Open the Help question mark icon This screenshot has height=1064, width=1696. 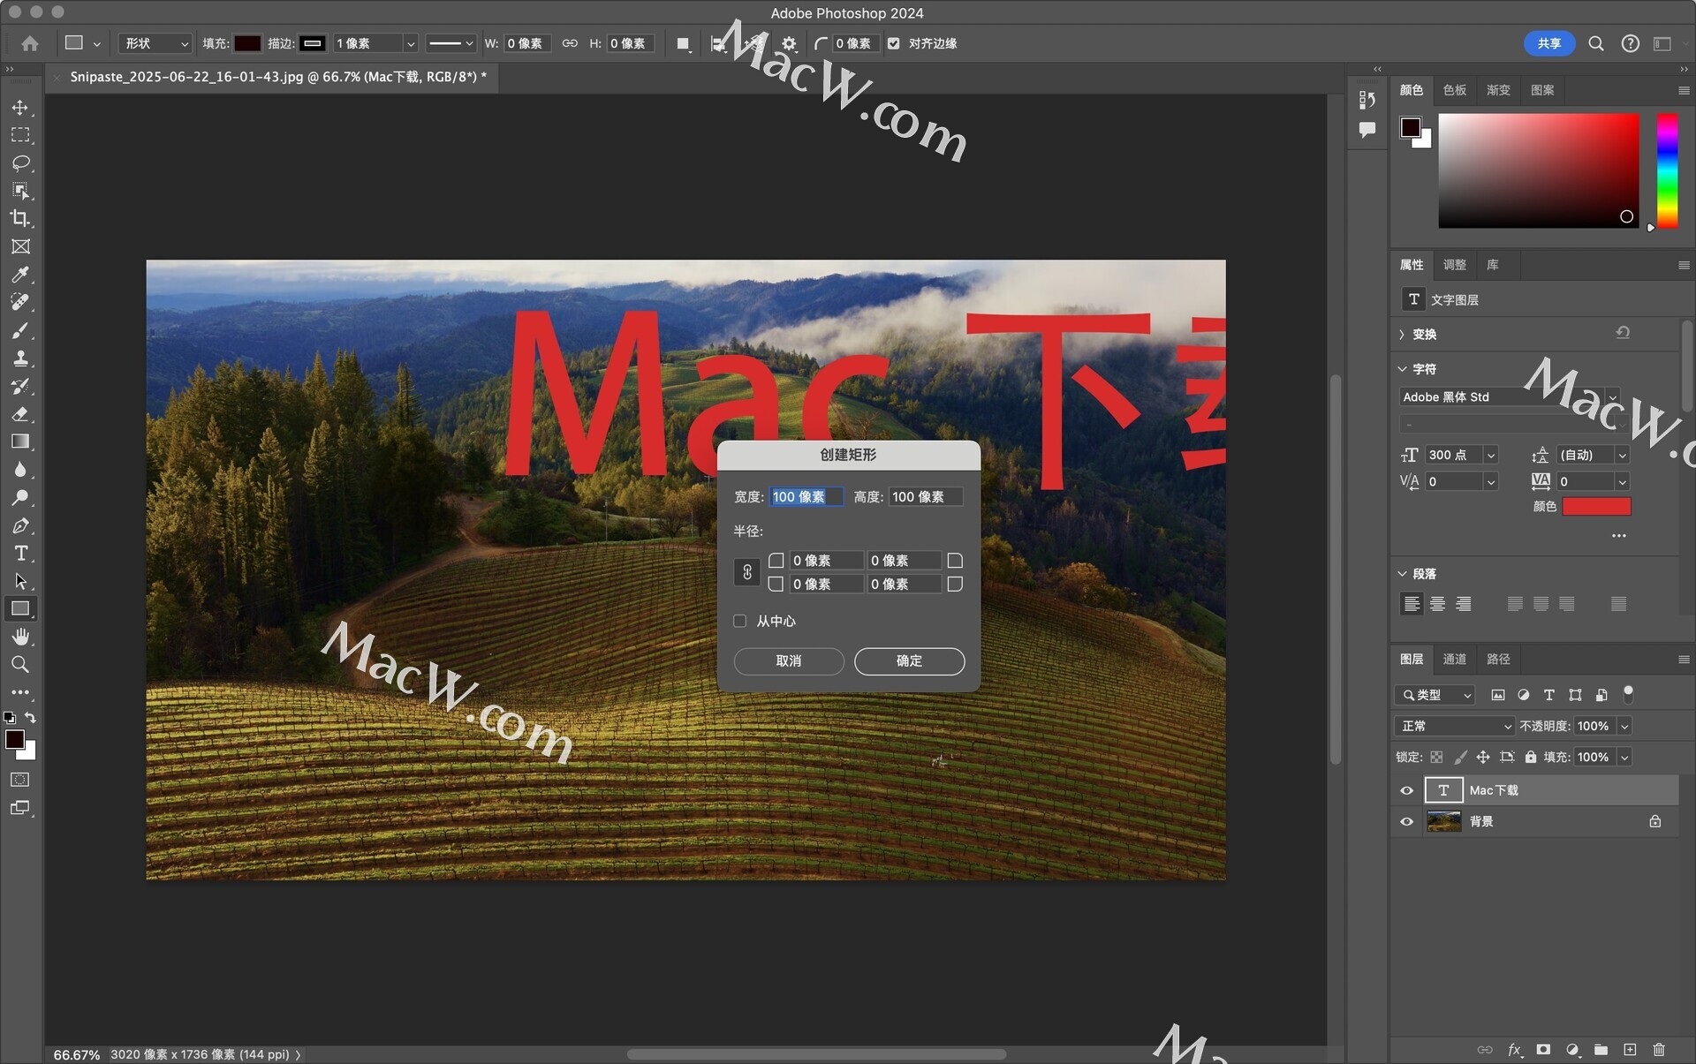pyautogui.click(x=1631, y=43)
